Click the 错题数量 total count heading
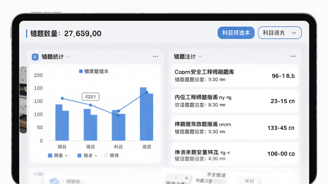The height and width of the screenshot is (184, 328). pyautogui.click(x=66, y=33)
